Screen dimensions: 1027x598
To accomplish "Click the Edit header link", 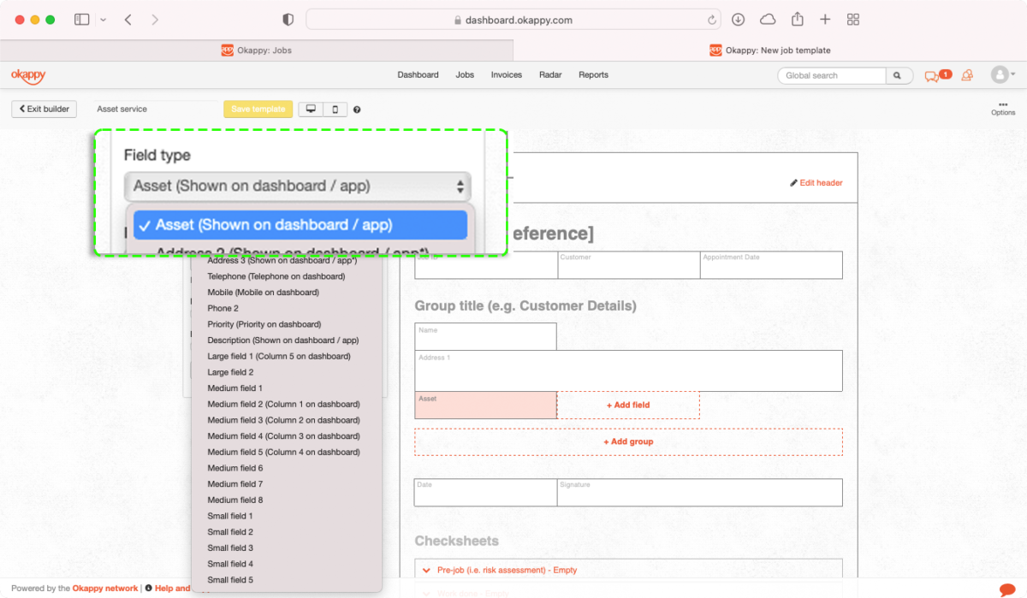I will coord(816,183).
